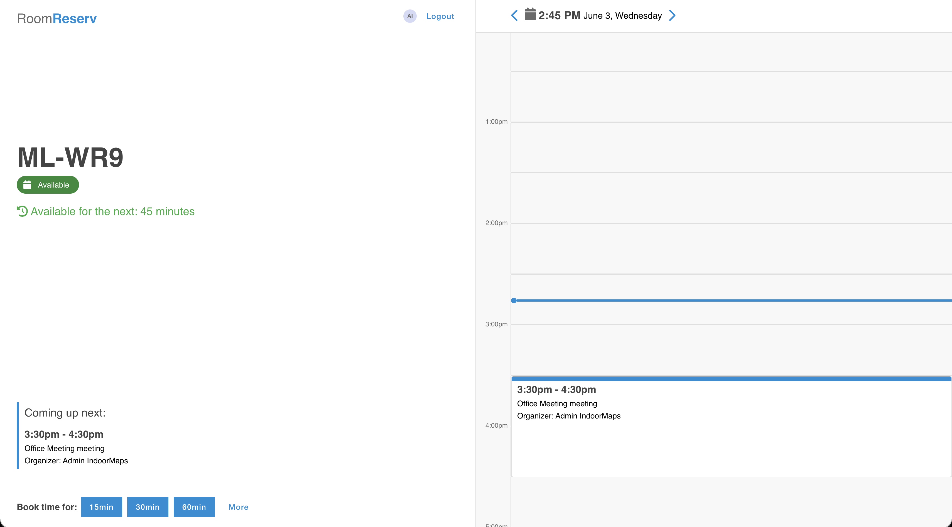952x527 pixels.
Task: Click the coming up next 3:30pm - 4:30pm time
Action: tap(64, 434)
